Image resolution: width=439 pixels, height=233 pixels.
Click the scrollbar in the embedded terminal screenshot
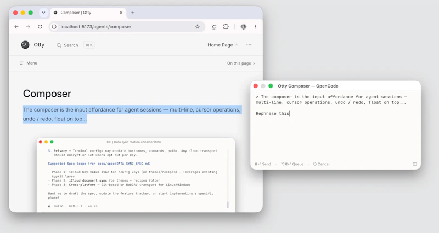click(228, 205)
